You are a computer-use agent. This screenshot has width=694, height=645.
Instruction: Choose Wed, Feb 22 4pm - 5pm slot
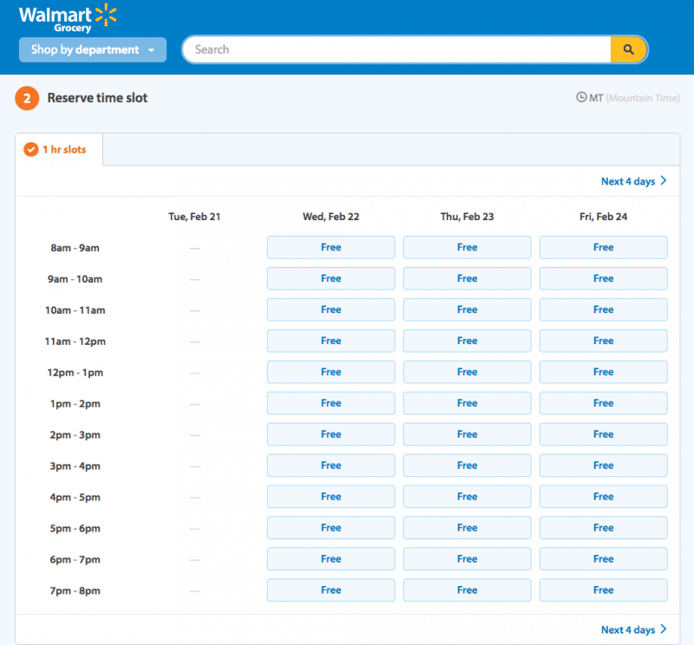[x=331, y=497]
